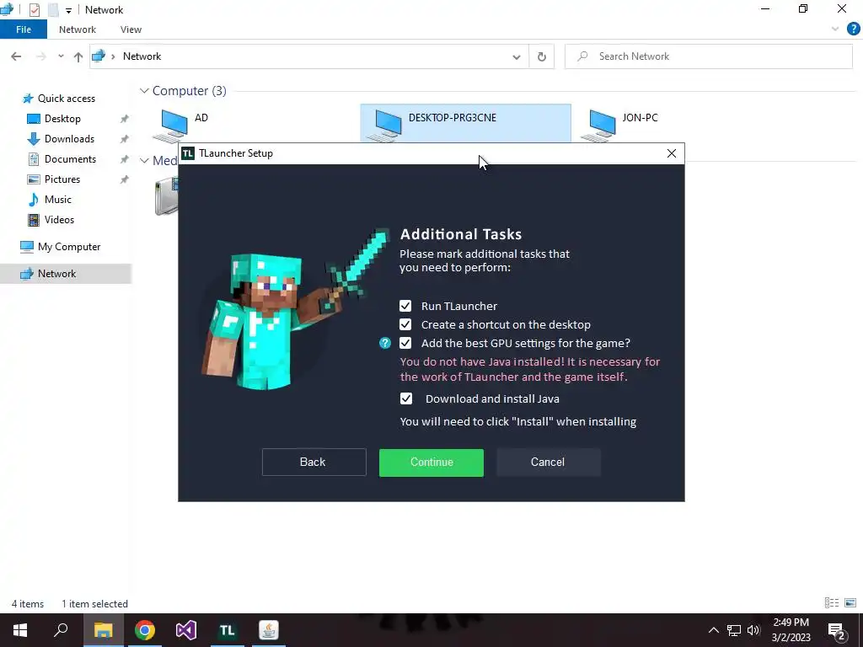Close the TLauncher Setup dialog
The height and width of the screenshot is (647, 863).
tap(672, 153)
